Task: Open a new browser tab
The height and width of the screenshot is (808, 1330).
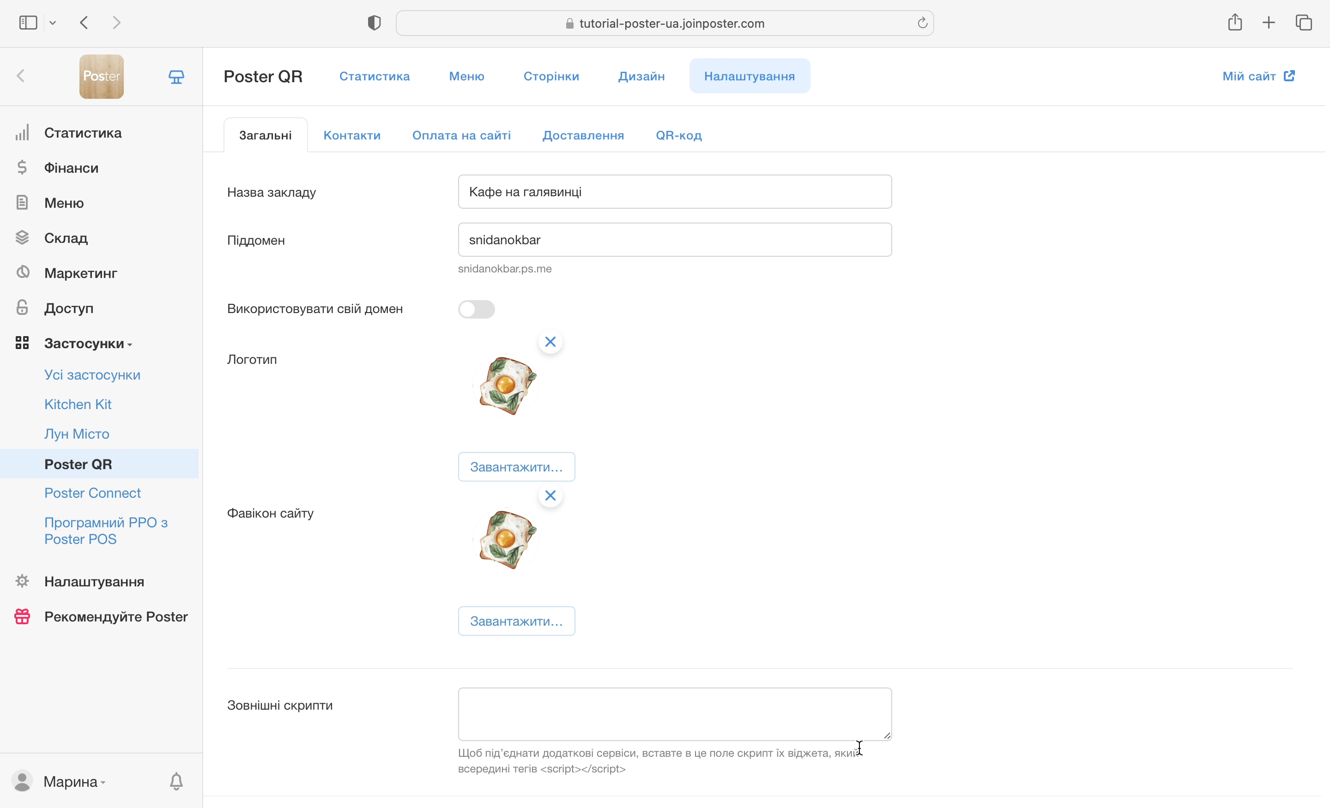Action: (1269, 23)
